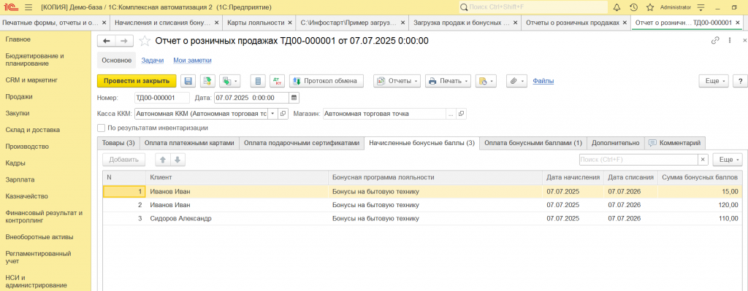Move row up with arrow icon
The width and height of the screenshot is (748, 291).
163,160
